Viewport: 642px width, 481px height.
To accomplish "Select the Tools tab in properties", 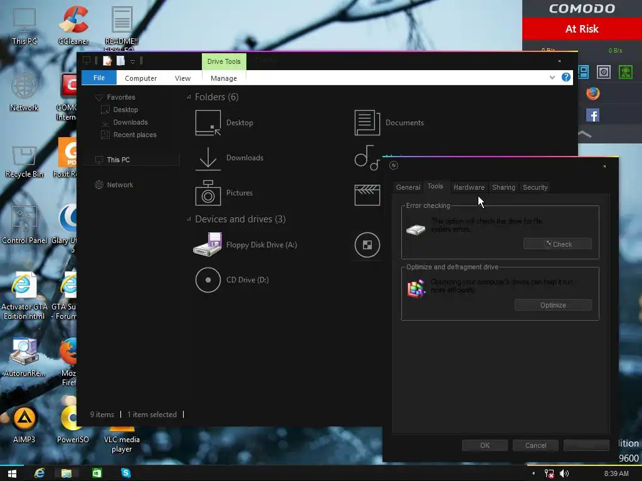I will click(435, 186).
